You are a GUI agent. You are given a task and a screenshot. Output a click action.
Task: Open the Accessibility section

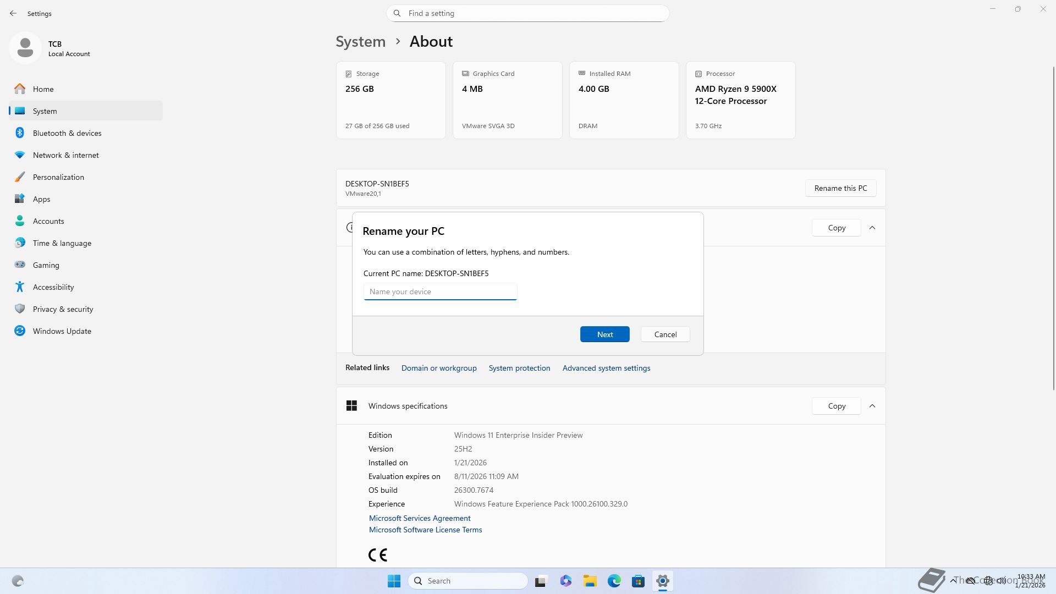53,287
